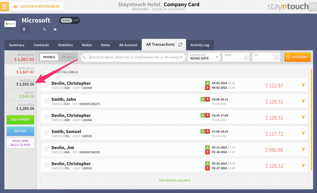
Task: Click green arrival icon for invoice #690
Action: [203, 115]
